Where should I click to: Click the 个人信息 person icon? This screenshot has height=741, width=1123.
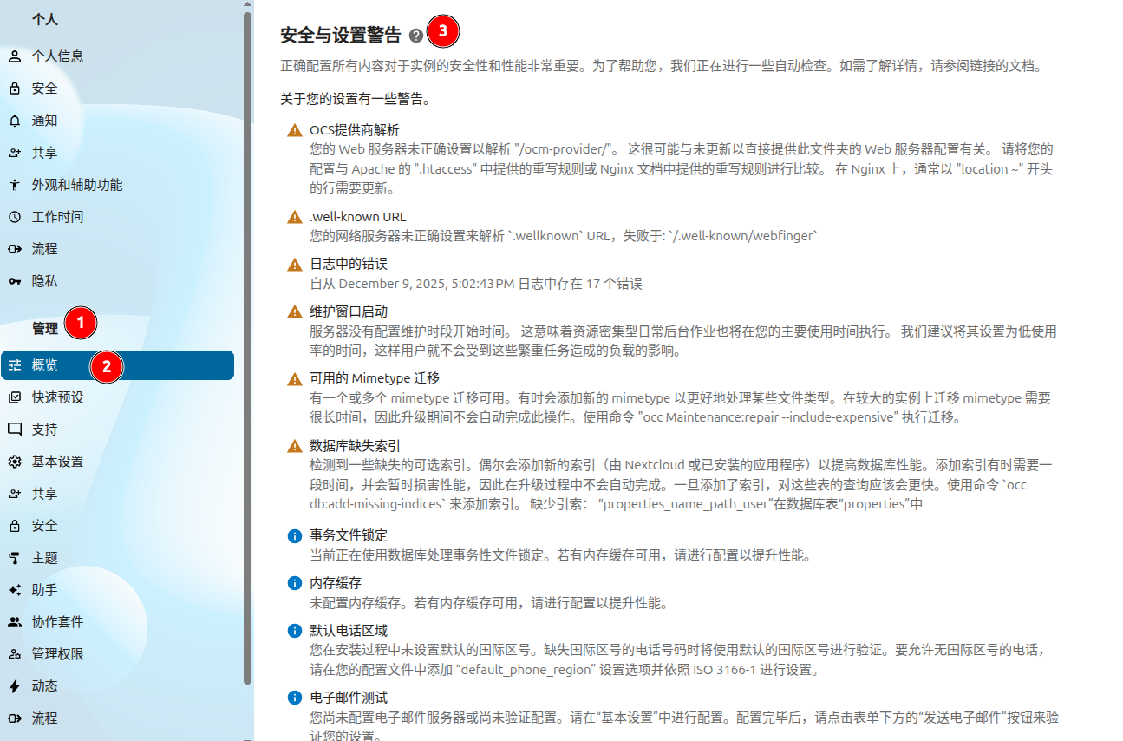pyautogui.click(x=15, y=56)
